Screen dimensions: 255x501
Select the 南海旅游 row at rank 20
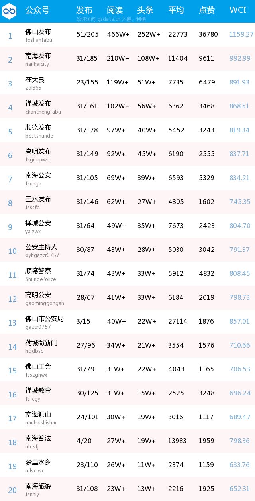click(x=127, y=489)
